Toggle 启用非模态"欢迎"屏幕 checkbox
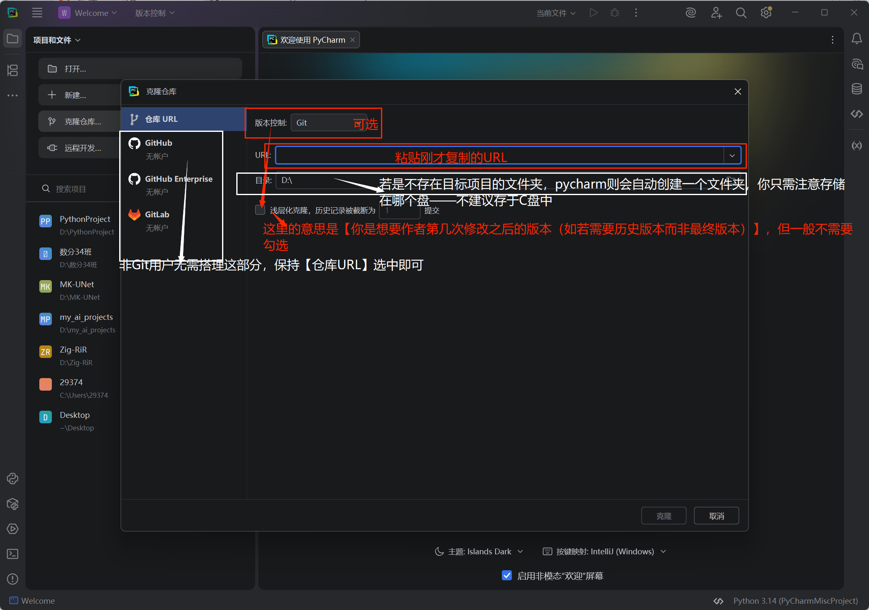The image size is (869, 610). pos(507,576)
